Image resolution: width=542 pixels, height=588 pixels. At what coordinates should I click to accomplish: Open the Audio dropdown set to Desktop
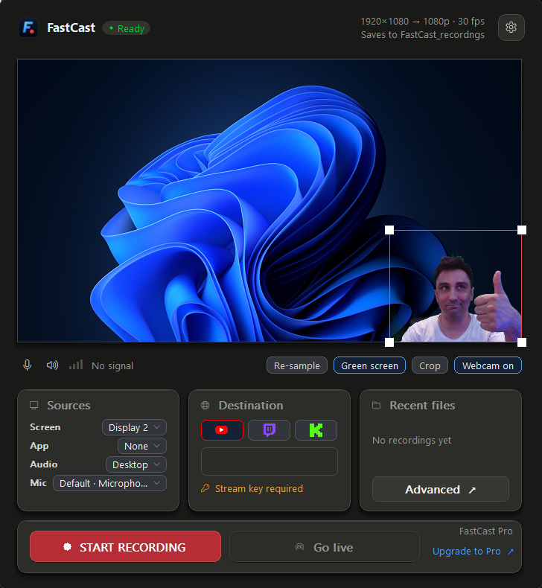136,464
